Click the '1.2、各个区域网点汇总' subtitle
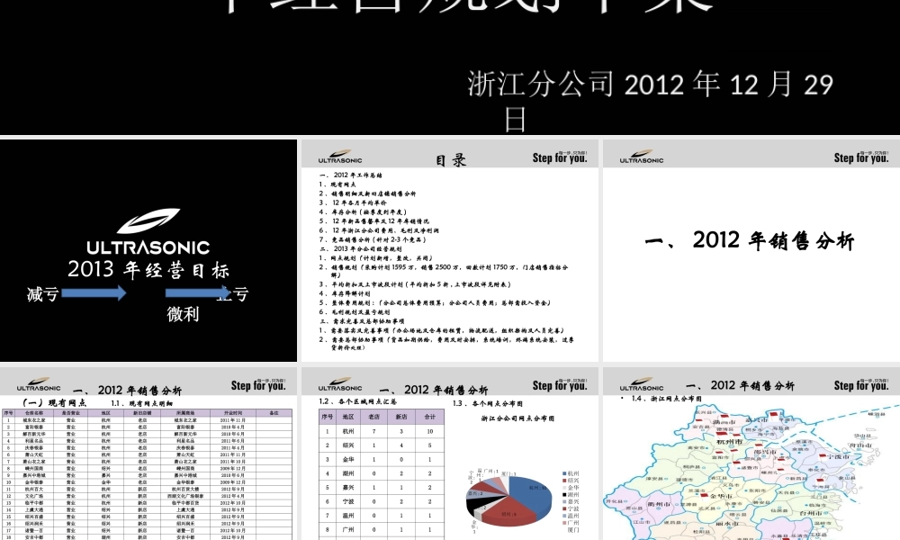This screenshot has width=900, height=540. [x=357, y=401]
